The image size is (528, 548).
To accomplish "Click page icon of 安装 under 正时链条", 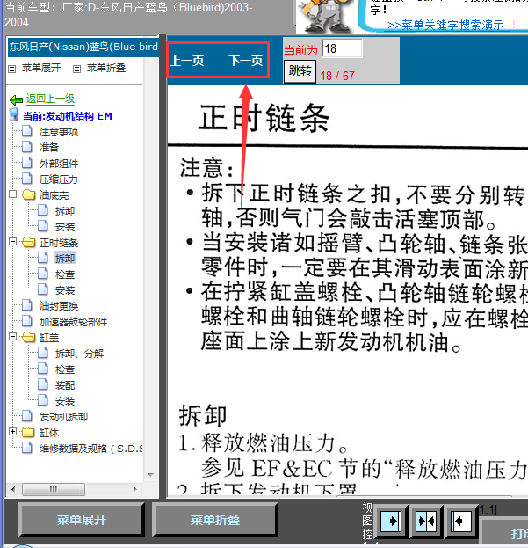I will pyautogui.click(x=43, y=289).
